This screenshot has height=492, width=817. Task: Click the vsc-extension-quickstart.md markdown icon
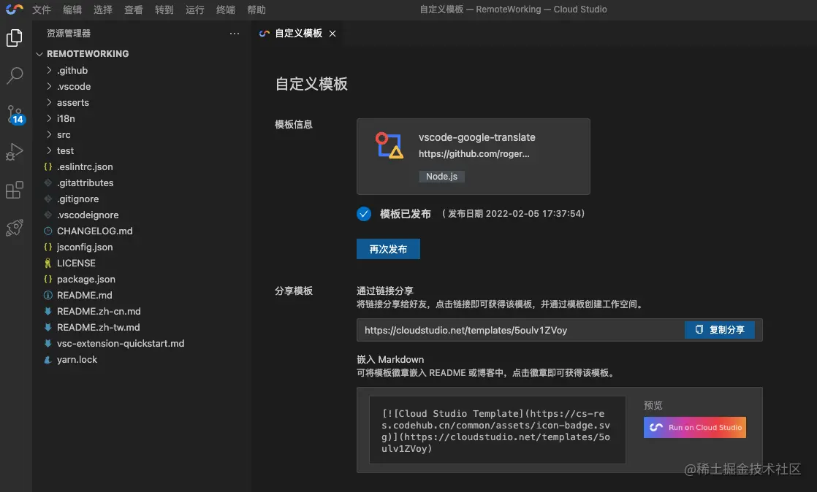point(48,343)
